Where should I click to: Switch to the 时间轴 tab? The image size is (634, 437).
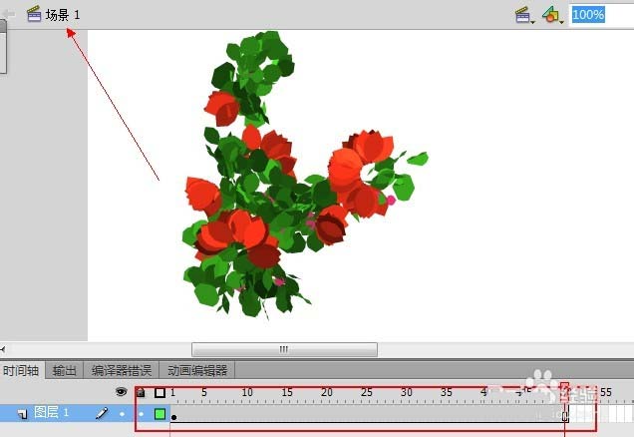[x=22, y=370]
